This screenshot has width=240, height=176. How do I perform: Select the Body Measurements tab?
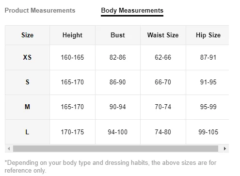coord(132,11)
